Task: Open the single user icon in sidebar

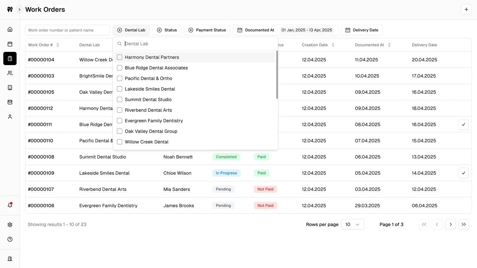Action: click(10, 117)
